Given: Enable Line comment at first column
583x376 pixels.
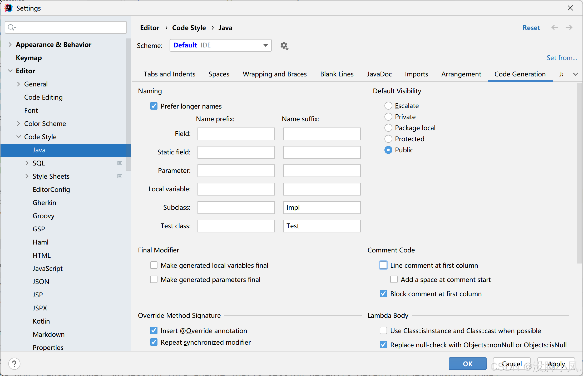Looking at the screenshot, I should click(x=383, y=265).
